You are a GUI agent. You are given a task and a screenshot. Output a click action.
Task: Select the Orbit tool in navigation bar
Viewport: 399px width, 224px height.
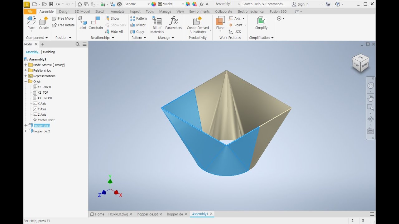[x=370, y=119]
